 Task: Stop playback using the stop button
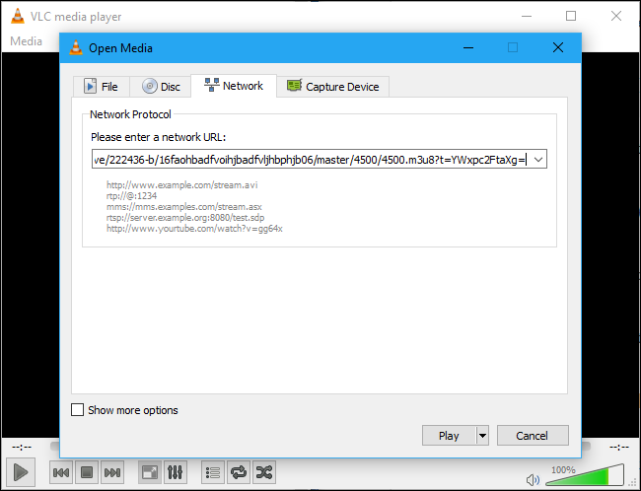click(87, 472)
